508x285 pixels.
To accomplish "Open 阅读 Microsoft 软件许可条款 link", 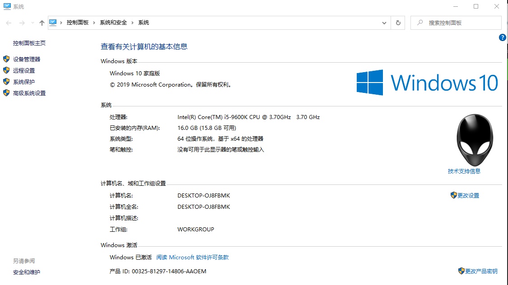I will click(192, 257).
